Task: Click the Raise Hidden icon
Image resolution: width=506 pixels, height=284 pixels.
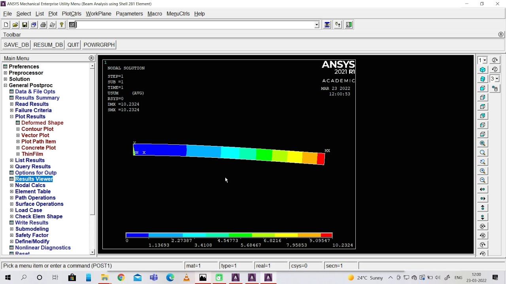Action: pyautogui.click(x=327, y=25)
